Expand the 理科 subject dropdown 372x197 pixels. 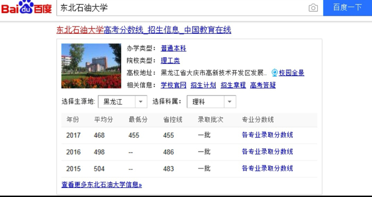tap(212, 102)
